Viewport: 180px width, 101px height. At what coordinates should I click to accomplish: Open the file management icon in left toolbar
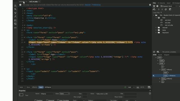15,6
